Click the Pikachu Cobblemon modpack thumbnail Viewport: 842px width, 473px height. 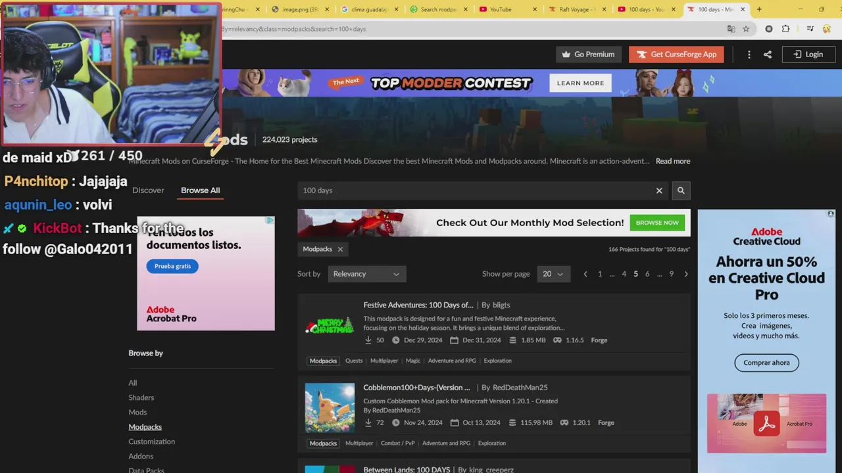point(330,408)
